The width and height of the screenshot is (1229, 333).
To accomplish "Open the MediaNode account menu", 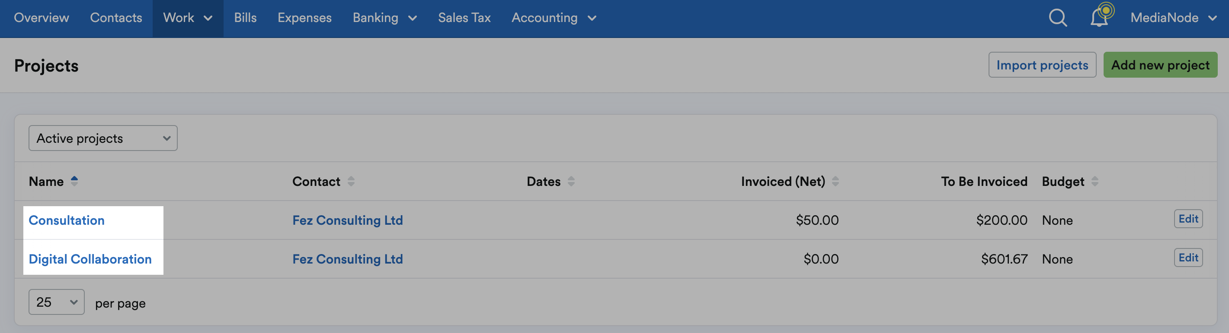I will 1173,18.
